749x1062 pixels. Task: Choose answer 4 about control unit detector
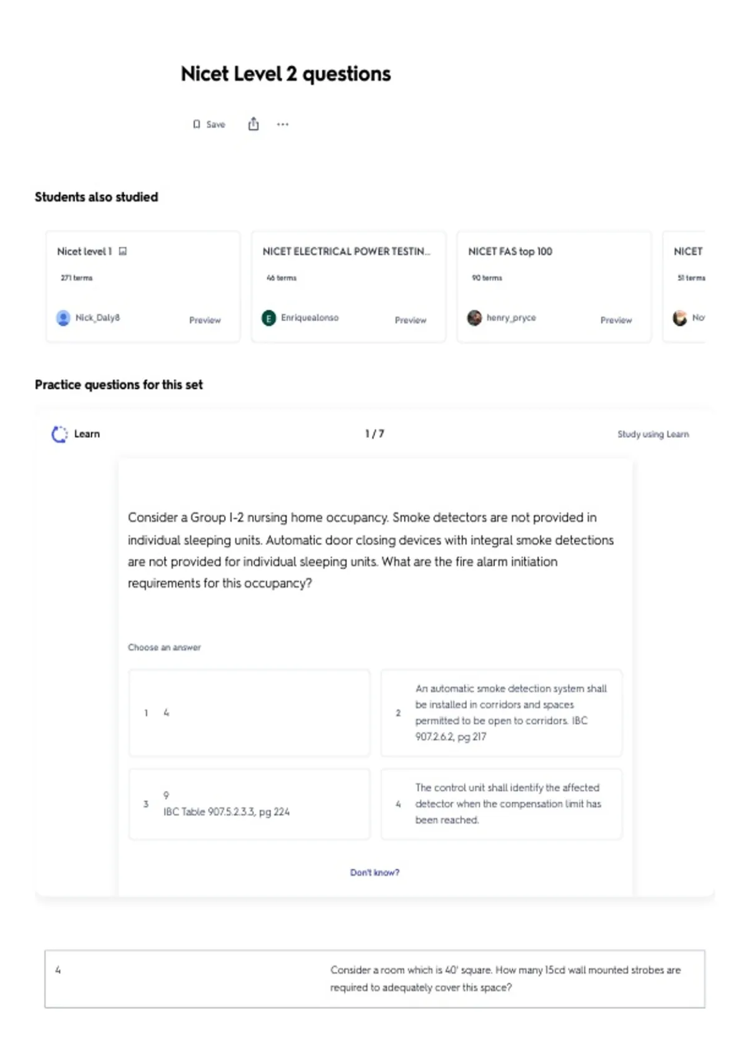pos(501,804)
